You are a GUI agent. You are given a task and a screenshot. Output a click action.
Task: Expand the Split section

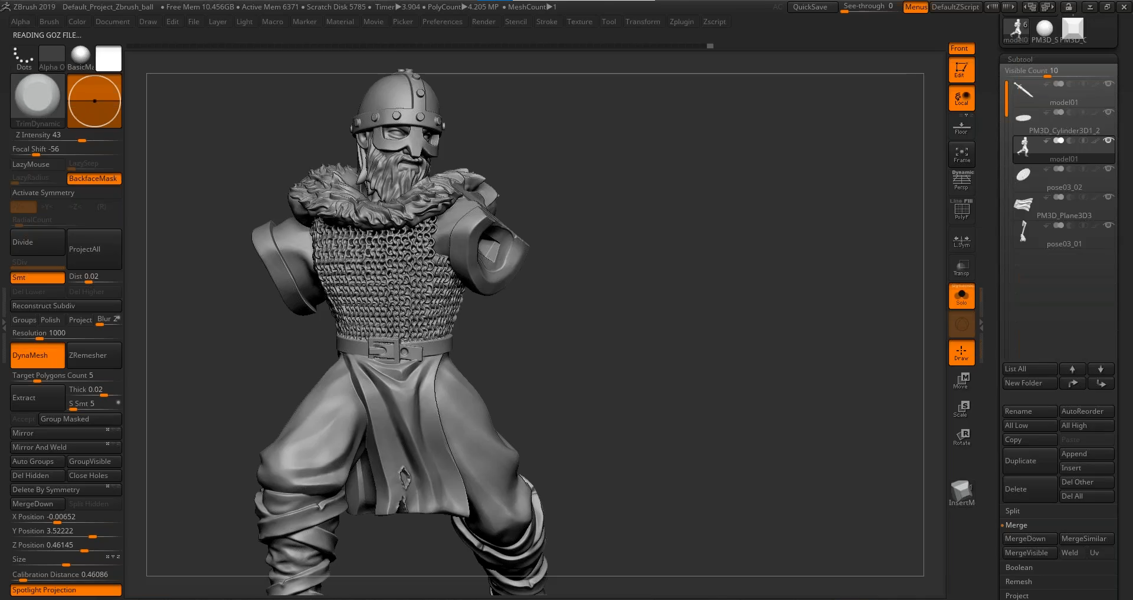(x=1013, y=511)
